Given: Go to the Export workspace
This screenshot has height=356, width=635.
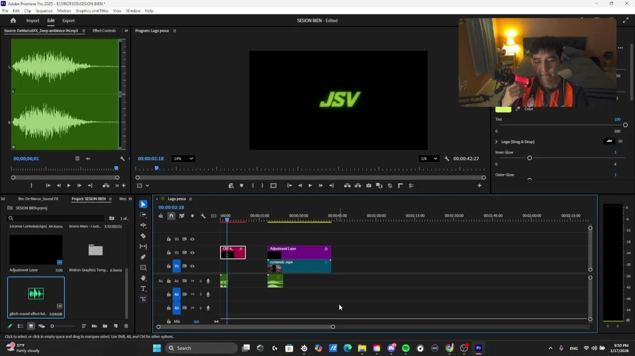Looking at the screenshot, I should click(68, 20).
